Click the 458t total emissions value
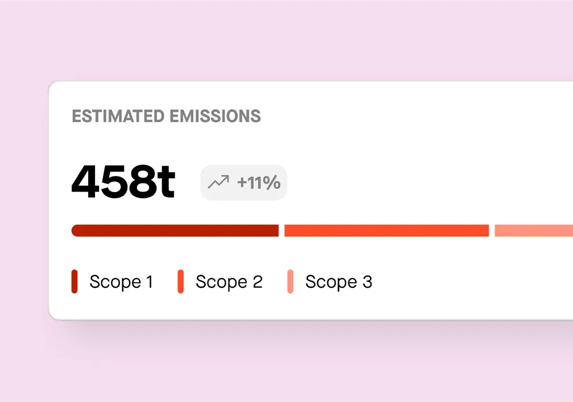This screenshot has width=573, height=402. (x=123, y=182)
